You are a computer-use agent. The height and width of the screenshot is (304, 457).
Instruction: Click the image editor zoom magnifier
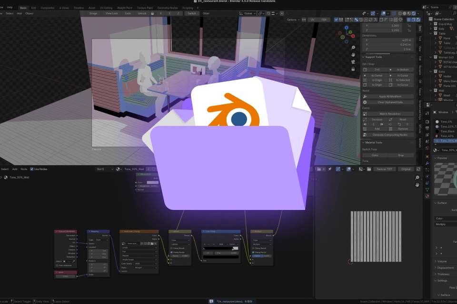pos(417,178)
